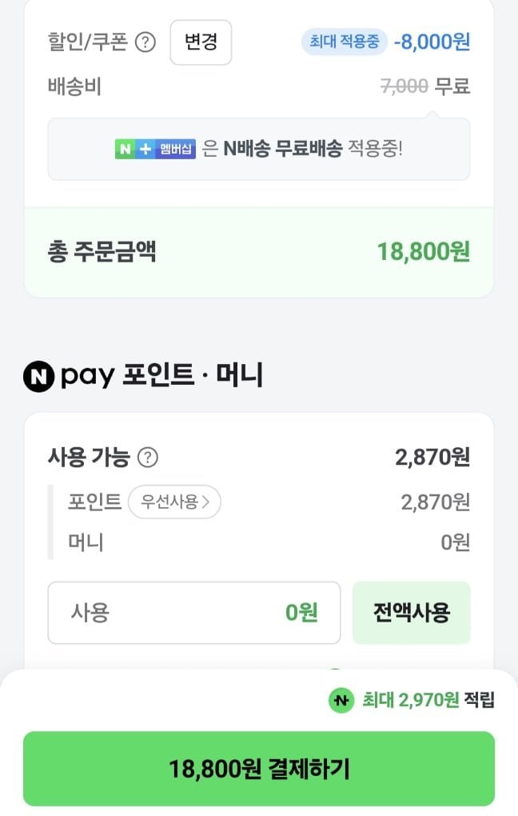Click the green 18,800원 total order amount

pyautogui.click(x=423, y=252)
